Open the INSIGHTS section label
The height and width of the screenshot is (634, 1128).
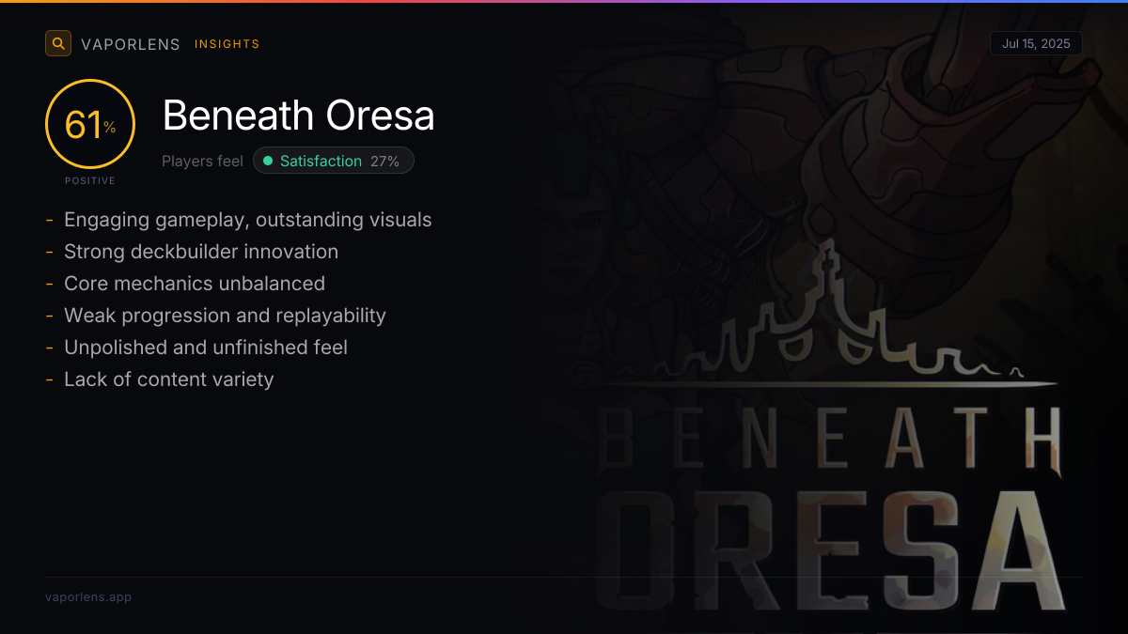pyautogui.click(x=227, y=44)
